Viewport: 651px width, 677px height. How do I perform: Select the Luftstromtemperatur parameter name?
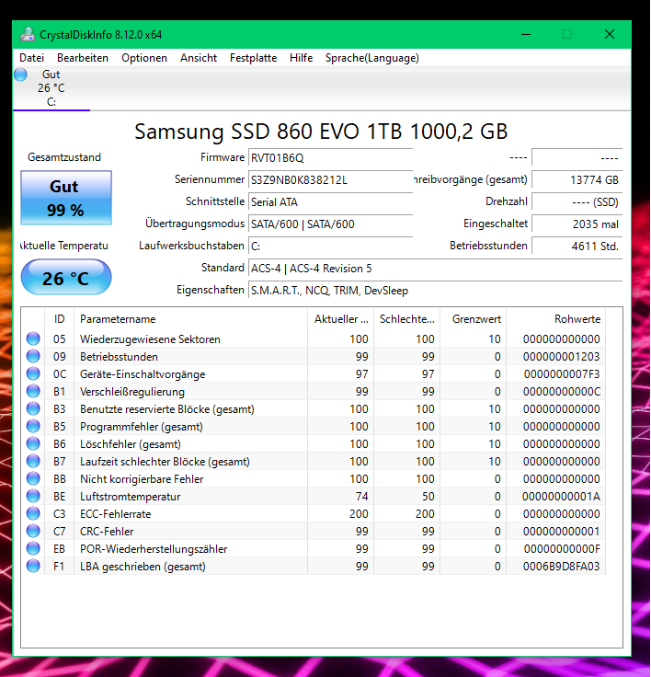coord(130,497)
